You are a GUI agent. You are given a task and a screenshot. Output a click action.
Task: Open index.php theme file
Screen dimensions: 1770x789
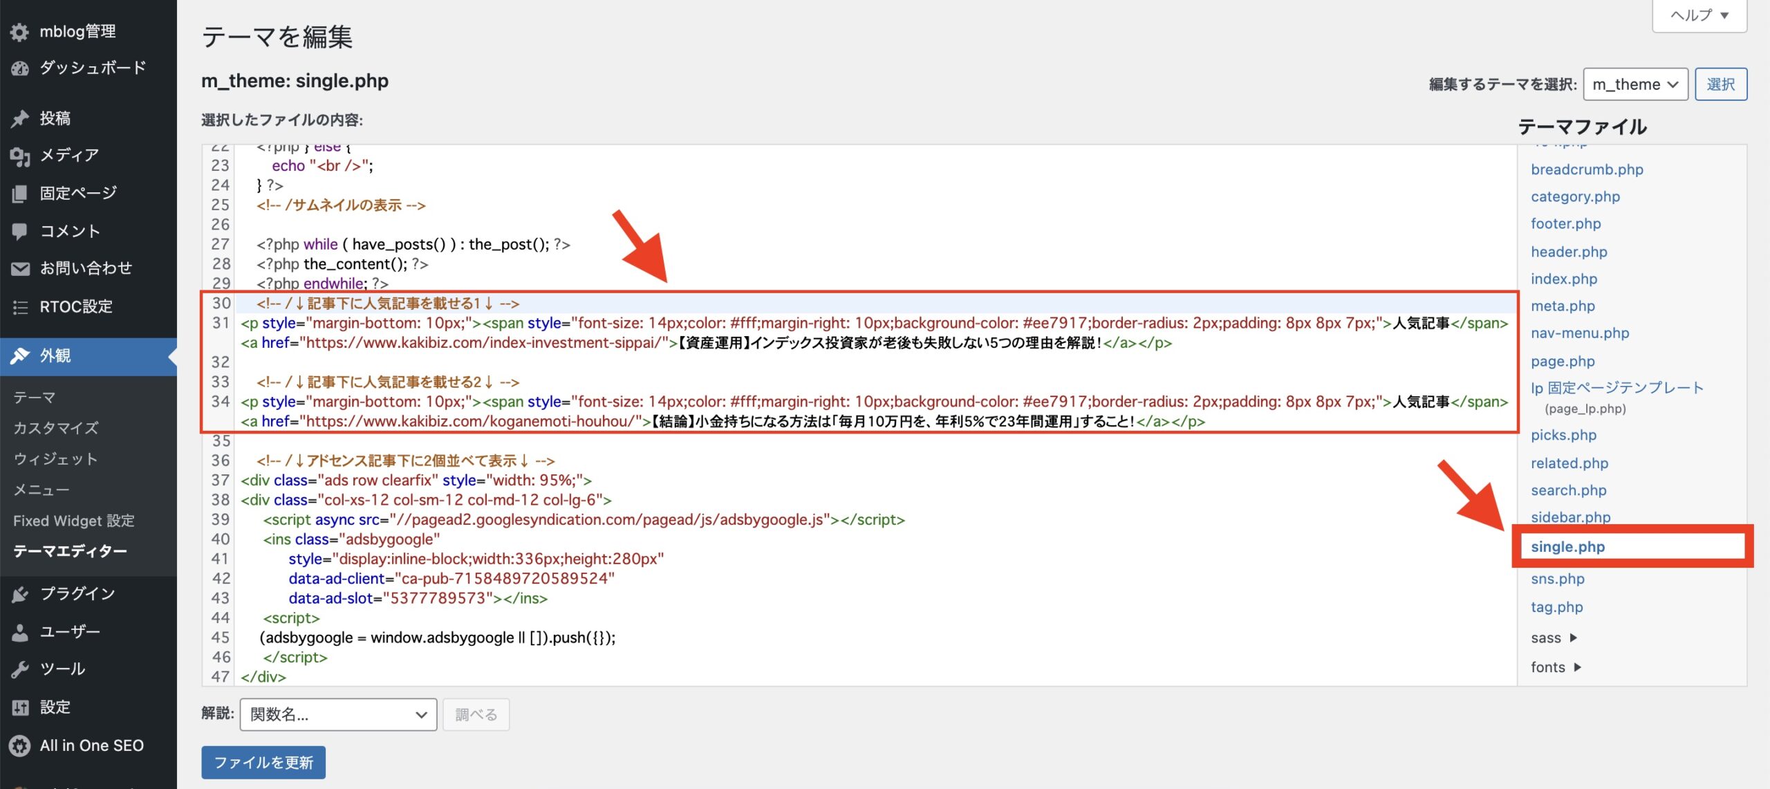point(1564,279)
